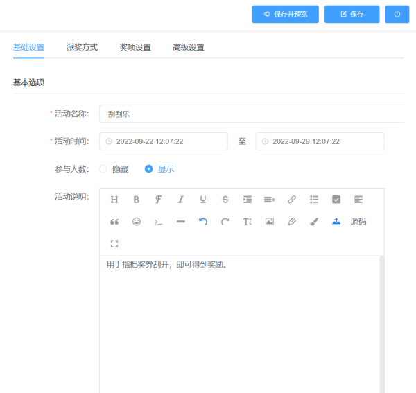Insert code block with terminal icon
This screenshot has width=416, height=393.
tap(158, 222)
